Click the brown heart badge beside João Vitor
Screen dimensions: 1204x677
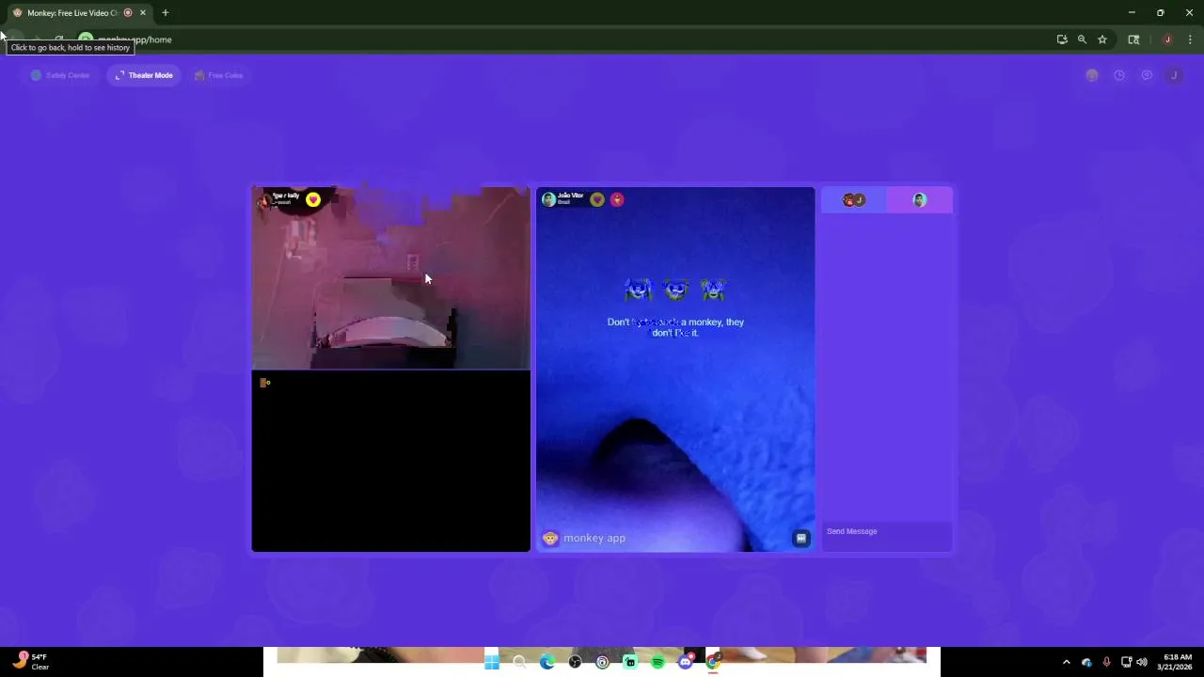click(597, 199)
